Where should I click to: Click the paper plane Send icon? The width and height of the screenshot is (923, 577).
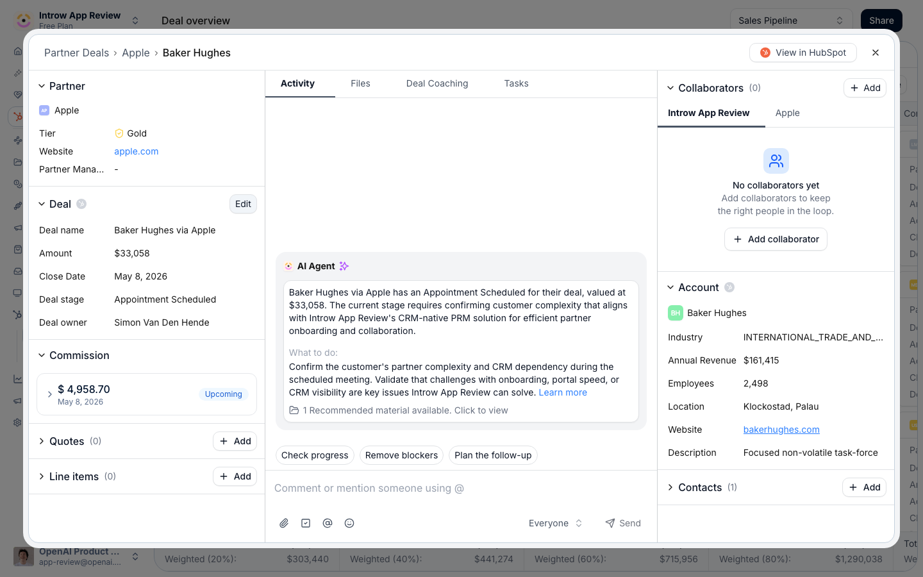pyautogui.click(x=610, y=523)
